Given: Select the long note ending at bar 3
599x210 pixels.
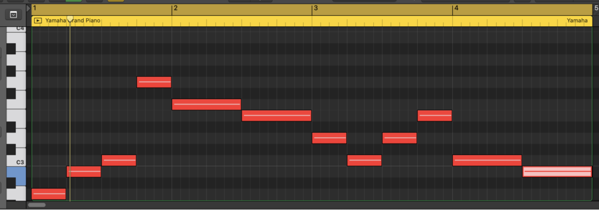Looking at the screenshot, I should point(277,116).
